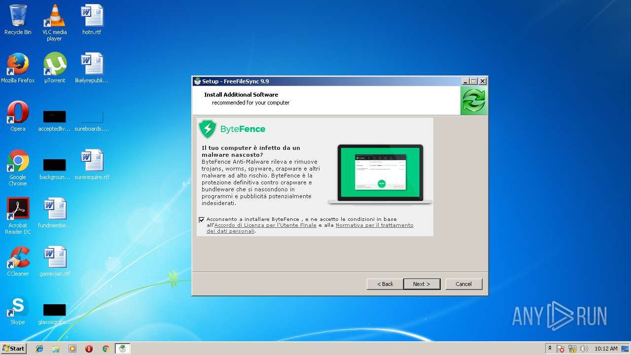Viewport: 631px width, 355px height.
Task: Click the Back button in setup
Action: point(385,284)
